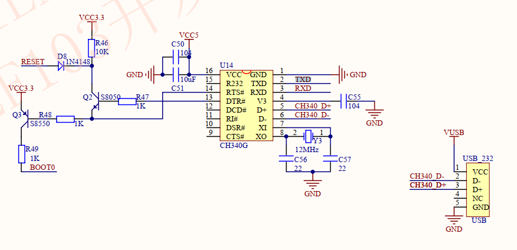Select the Q2 S8050 transistor symbol
The width and height of the screenshot is (517, 250).
pos(95,101)
